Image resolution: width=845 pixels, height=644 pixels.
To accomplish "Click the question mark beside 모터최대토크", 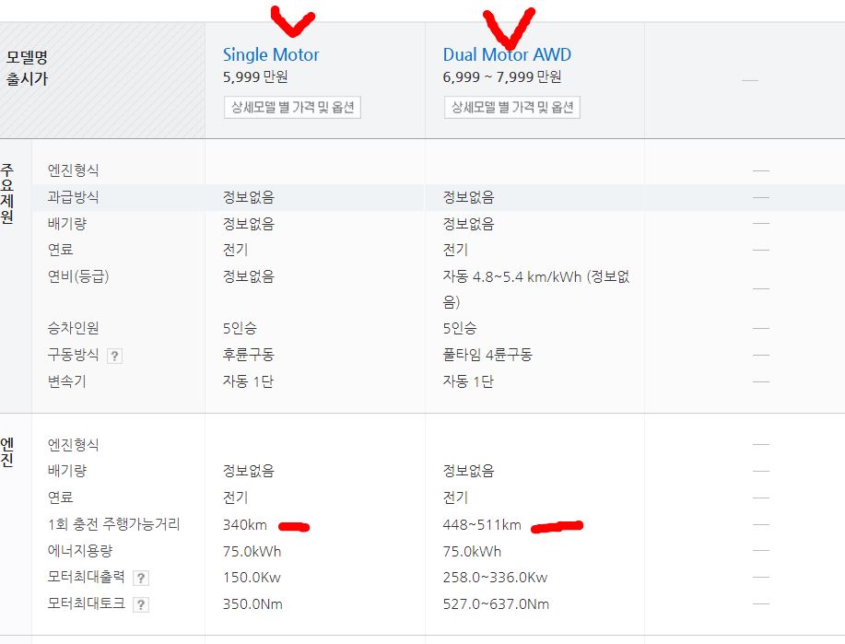I will pyautogui.click(x=140, y=605).
